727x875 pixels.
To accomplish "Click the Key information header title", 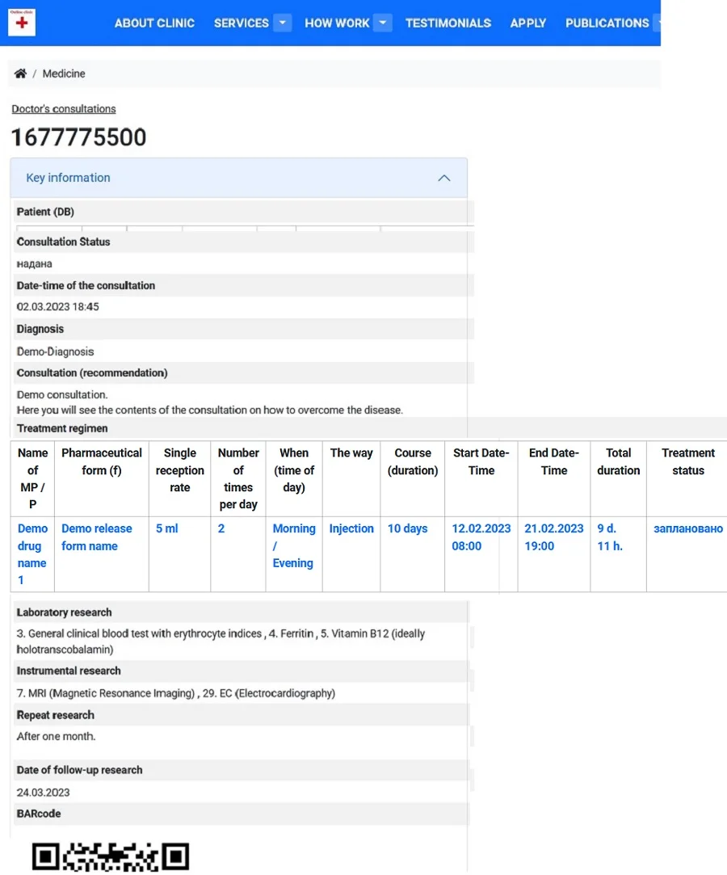I will [x=68, y=178].
